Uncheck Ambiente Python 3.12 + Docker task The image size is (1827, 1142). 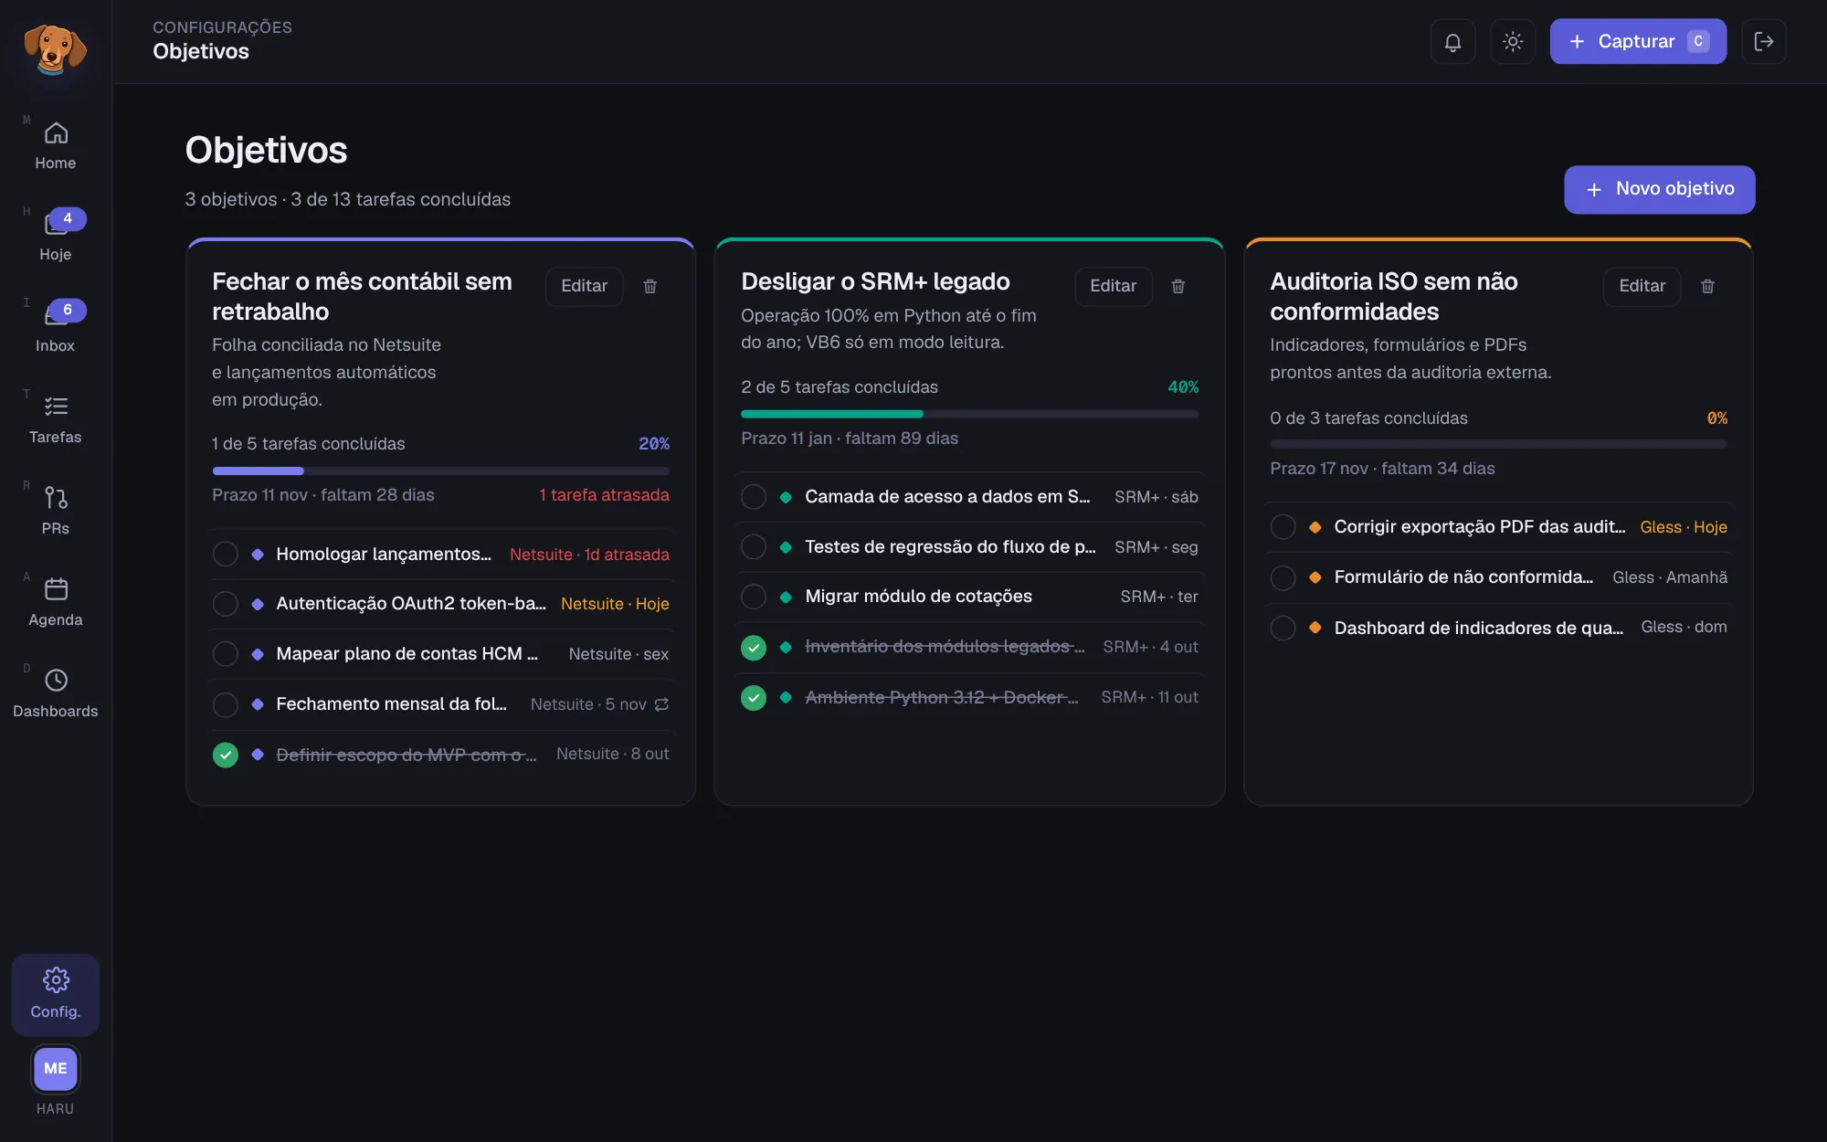pos(754,697)
